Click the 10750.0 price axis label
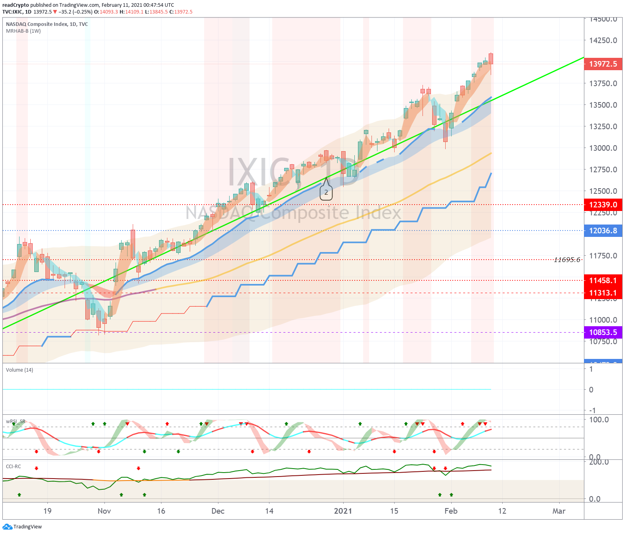This screenshot has width=625, height=534. tap(603, 341)
